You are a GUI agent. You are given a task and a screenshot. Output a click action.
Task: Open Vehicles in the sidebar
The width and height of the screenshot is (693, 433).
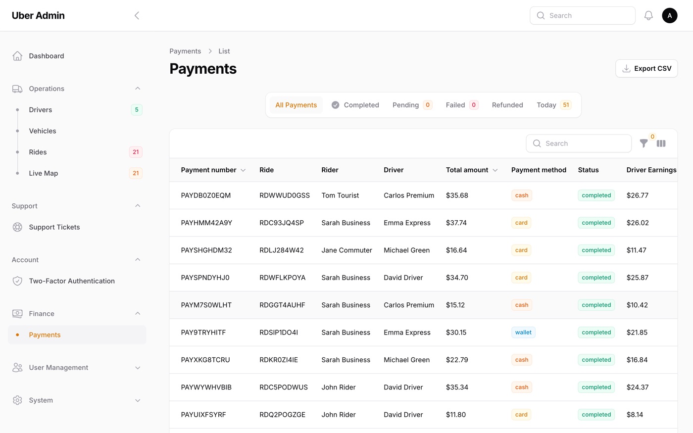click(x=77, y=131)
